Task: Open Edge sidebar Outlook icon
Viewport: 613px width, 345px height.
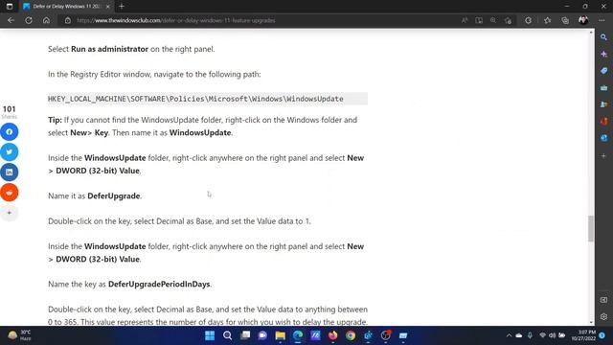Action: 603,138
